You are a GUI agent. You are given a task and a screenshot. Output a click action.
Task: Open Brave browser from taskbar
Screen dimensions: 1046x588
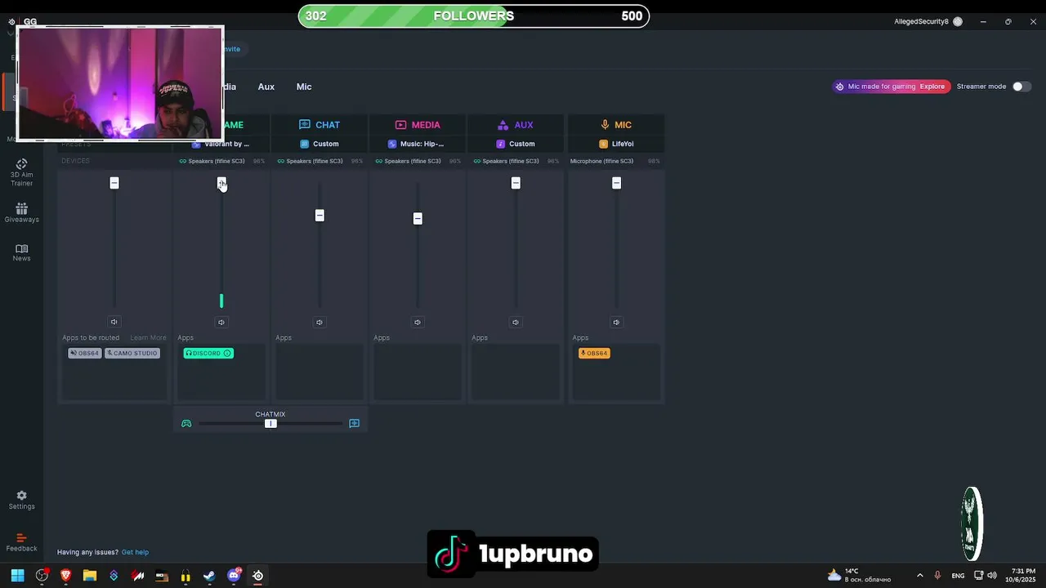(66, 576)
